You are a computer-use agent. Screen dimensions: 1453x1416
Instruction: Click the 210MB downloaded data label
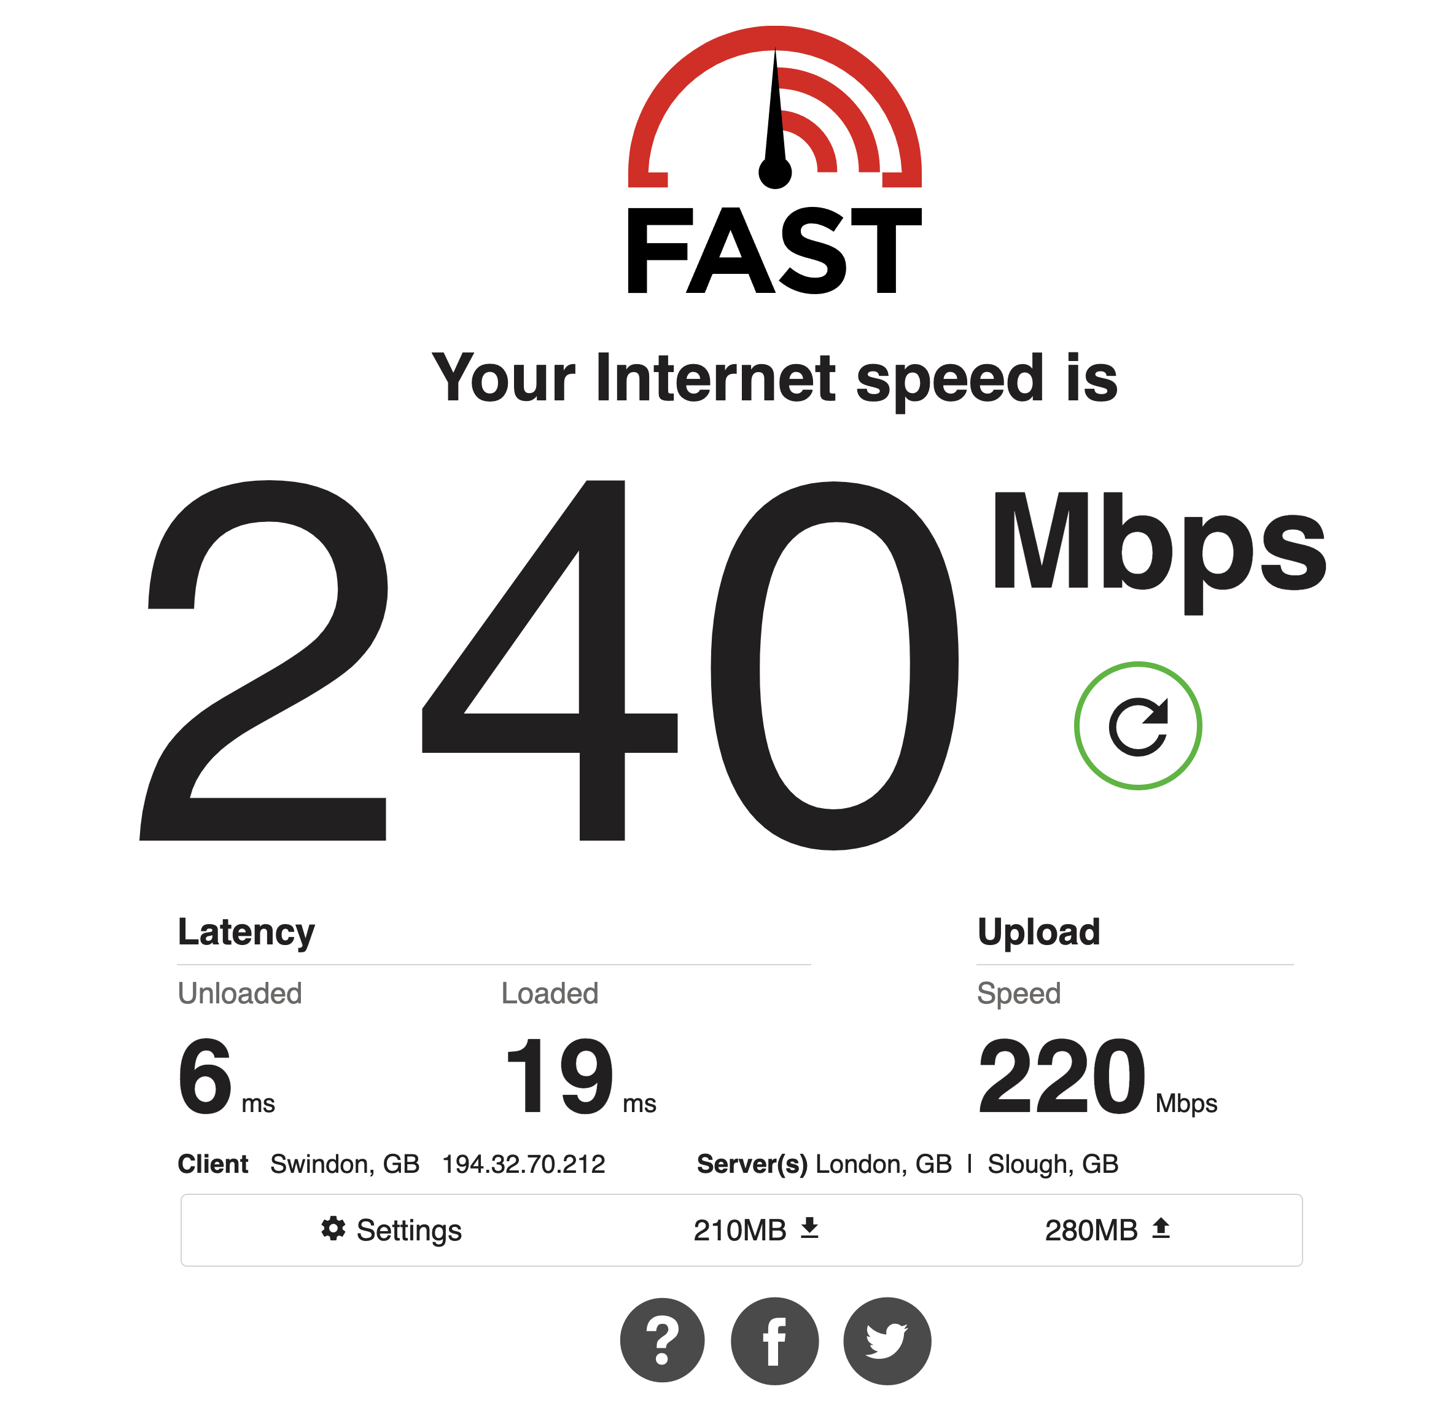(x=739, y=1230)
